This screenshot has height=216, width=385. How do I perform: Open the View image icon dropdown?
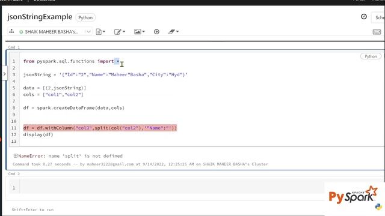139,32
